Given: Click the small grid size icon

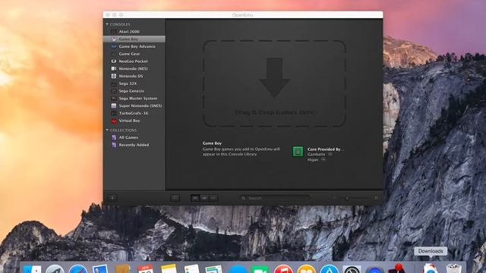Looking at the screenshot, I should click(x=334, y=198).
